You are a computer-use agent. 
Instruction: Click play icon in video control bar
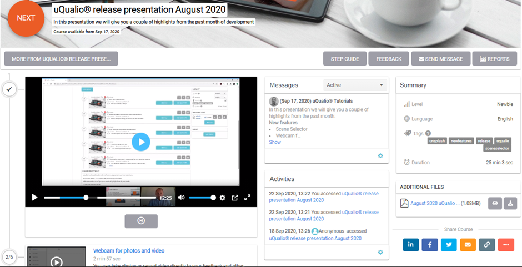pyautogui.click(x=34, y=198)
